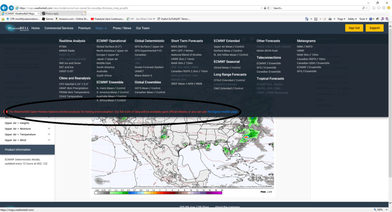Viewport: 392px width, 212px height.
Task: Click the blue Help question mark icon
Action: coord(371,19)
